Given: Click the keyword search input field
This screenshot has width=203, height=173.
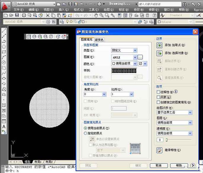Looking at the screenshot, I should coord(160,4).
